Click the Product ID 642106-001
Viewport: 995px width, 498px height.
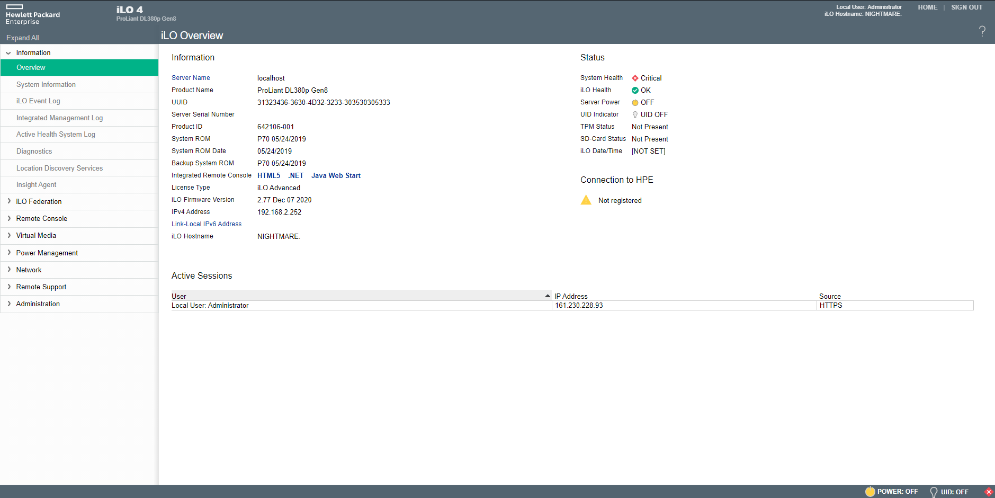pos(275,127)
